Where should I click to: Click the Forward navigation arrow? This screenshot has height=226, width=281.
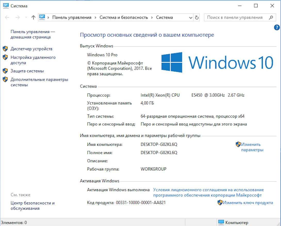coord(18,17)
